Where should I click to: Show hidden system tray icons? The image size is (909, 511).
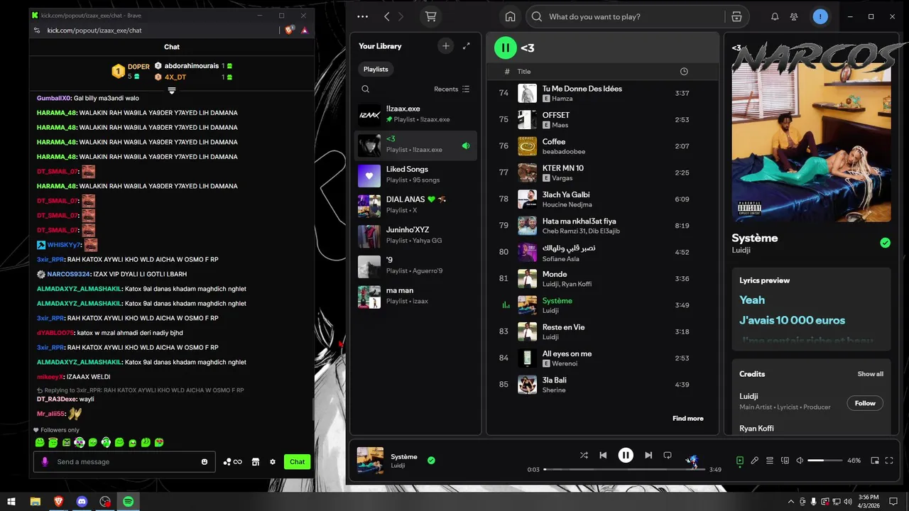click(x=790, y=502)
